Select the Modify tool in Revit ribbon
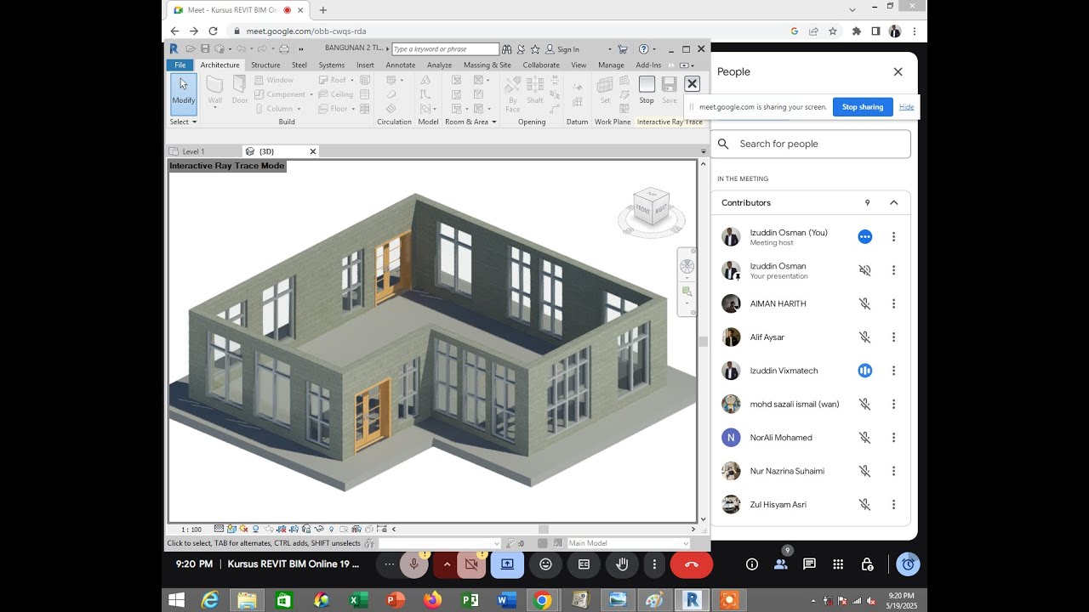Viewport: 1089px width, 612px height. tap(184, 93)
